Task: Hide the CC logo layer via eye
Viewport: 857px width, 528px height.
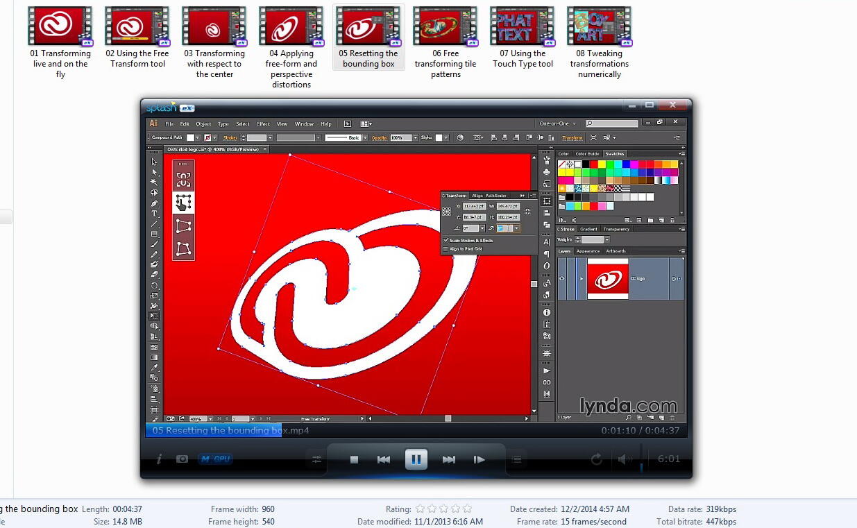Action: 561,279
